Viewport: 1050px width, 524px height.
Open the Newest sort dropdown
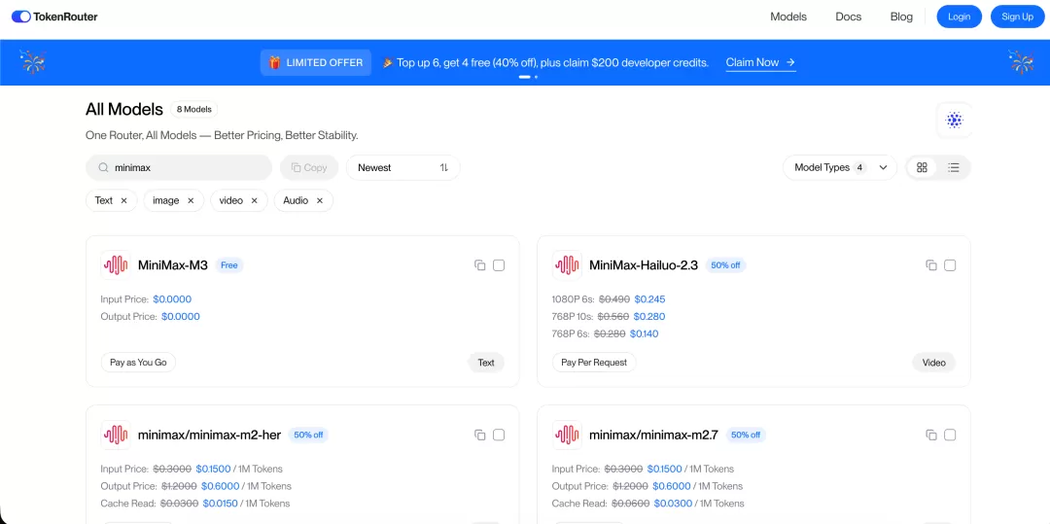403,168
